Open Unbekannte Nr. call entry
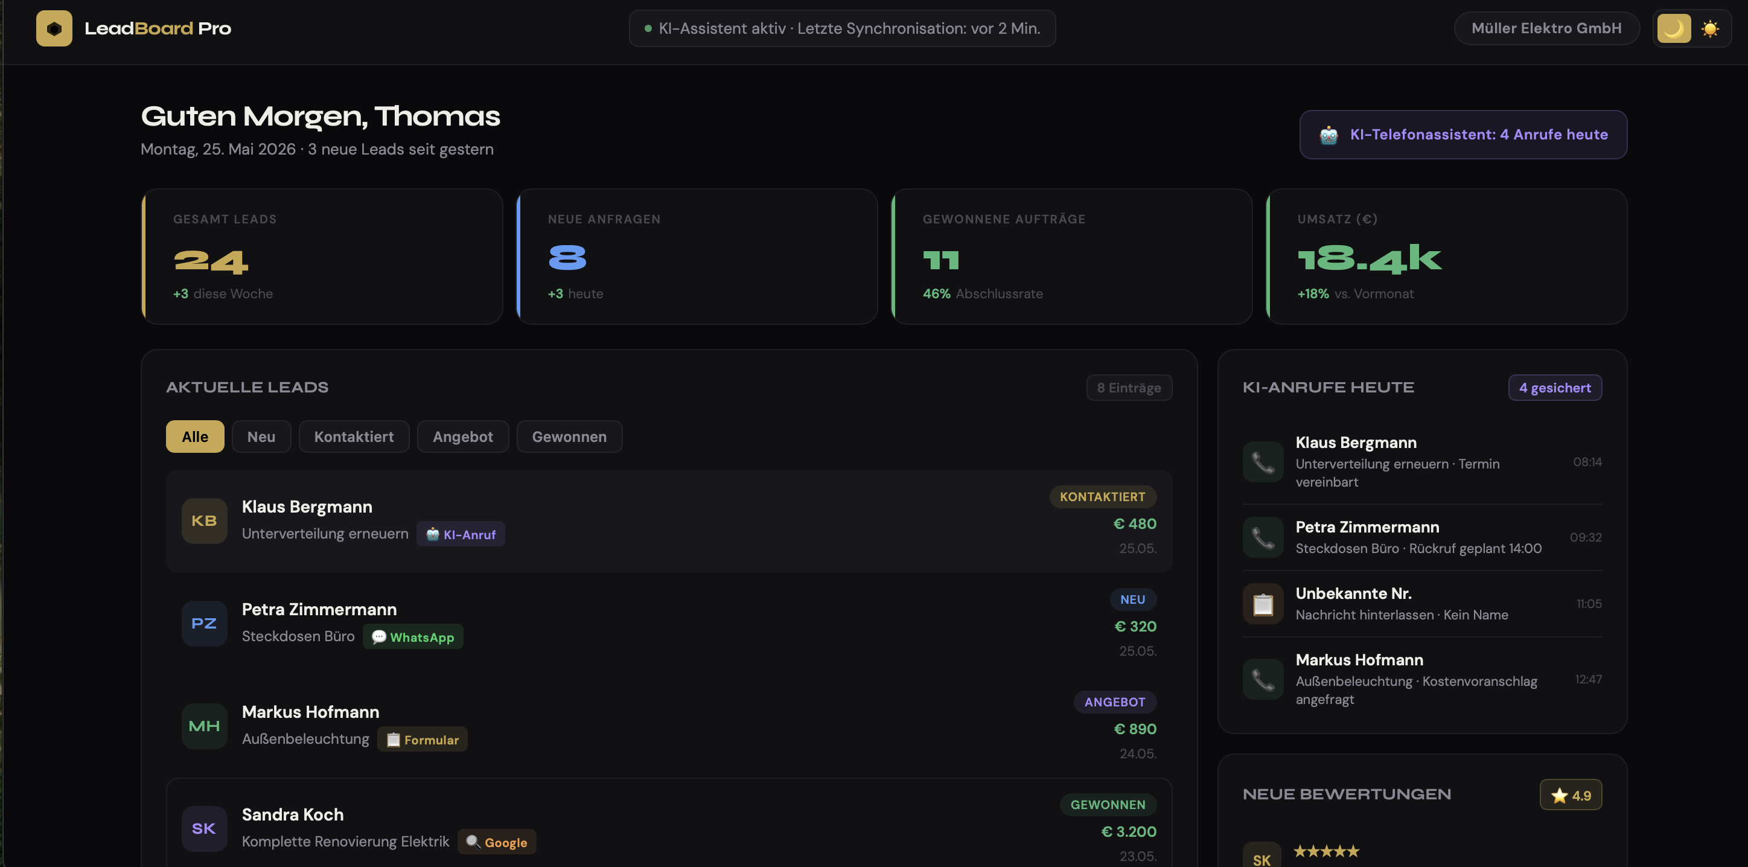Image resolution: width=1748 pixels, height=867 pixels. click(x=1422, y=604)
